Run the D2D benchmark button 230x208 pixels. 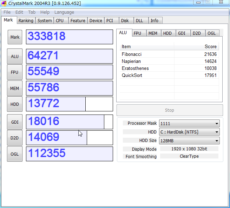[x=15, y=138]
